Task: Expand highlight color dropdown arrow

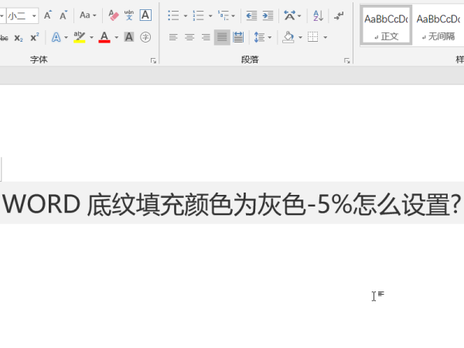Action: click(91, 38)
